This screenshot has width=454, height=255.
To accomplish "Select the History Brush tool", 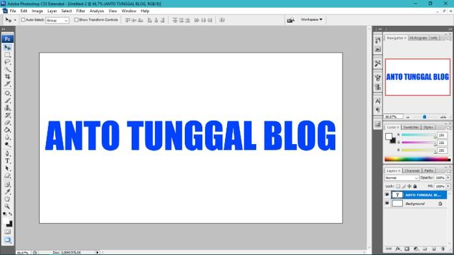I will [x=8, y=115].
